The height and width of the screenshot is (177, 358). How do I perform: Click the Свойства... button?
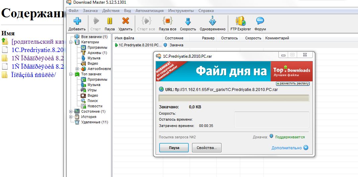point(207,148)
